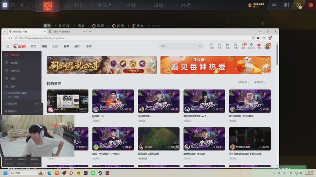Click the browser back arrow
316x177 pixels.
(5, 38)
